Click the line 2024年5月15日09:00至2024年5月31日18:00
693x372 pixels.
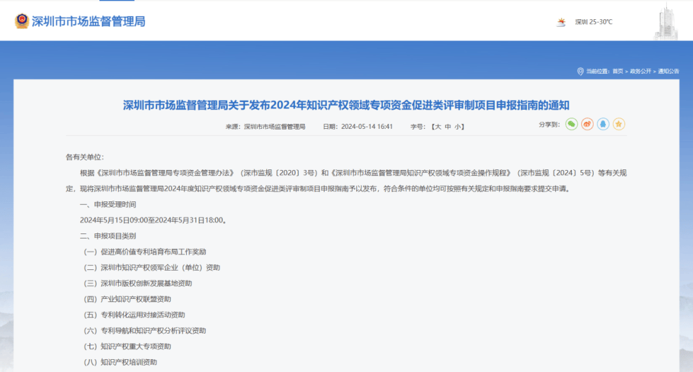[x=154, y=221]
